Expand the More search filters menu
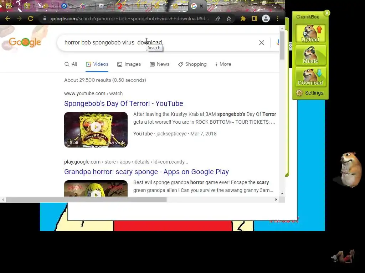 223,64
